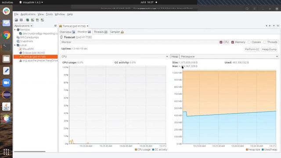This screenshot has width=281, height=158.
Task: Uncheck the CPU monitor checkbox
Action: 221,42
